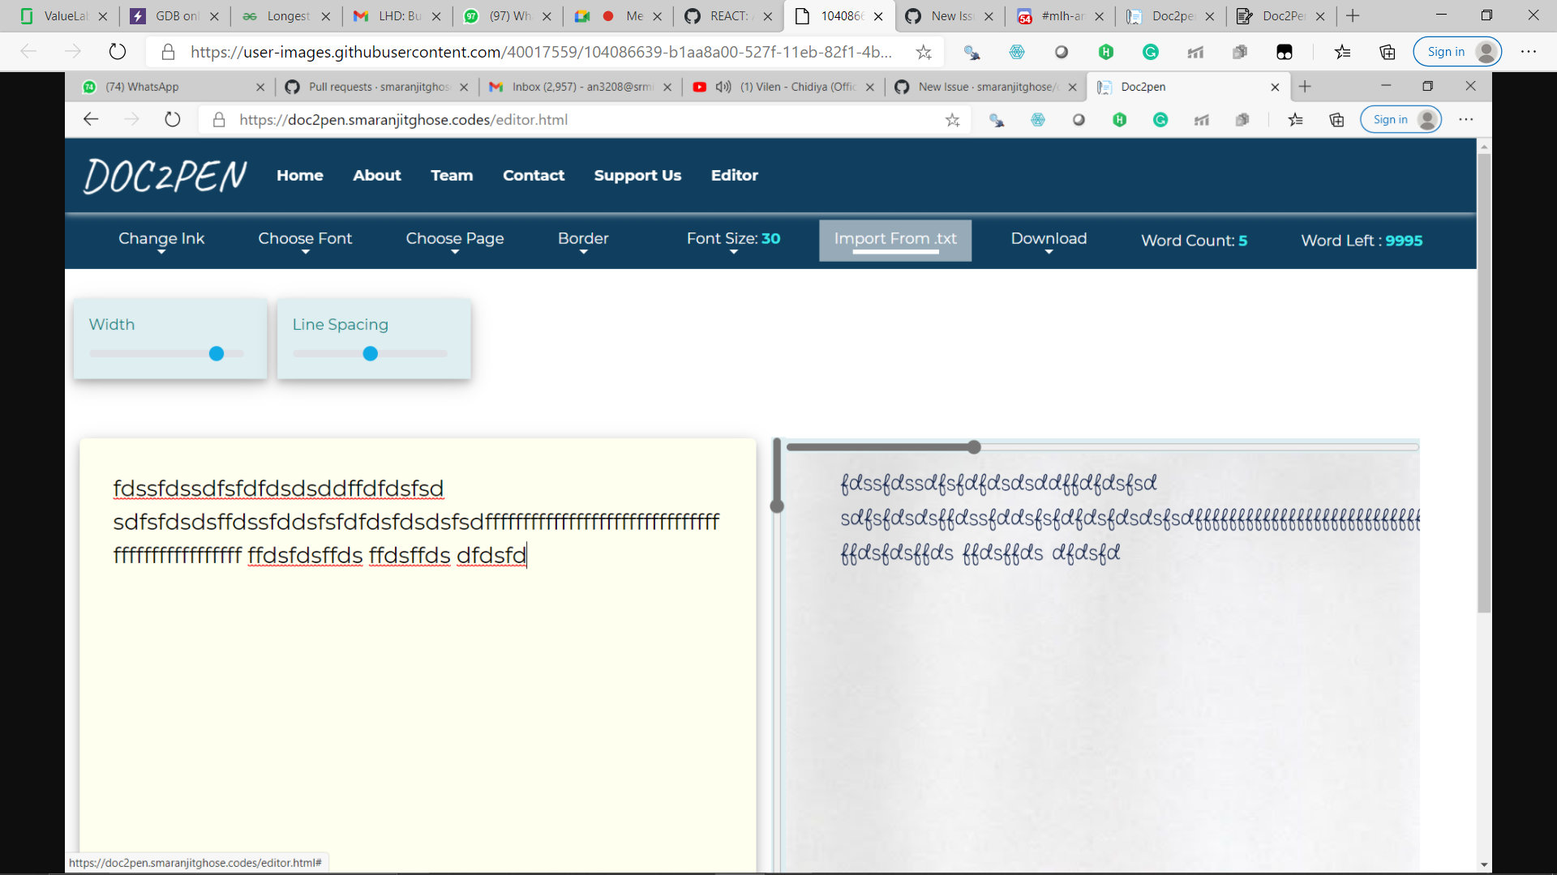This screenshot has width=1557, height=875.
Task: Open the Grammarly extension icon
Action: click(1160, 119)
